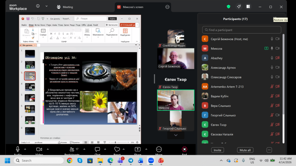
Task: Switch to the Meeting tab
Action: 65,7
